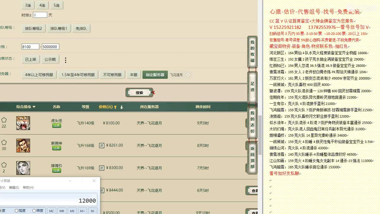This screenshot has height=214, width=380.
Task: Click 看号加好友私聊 red text in document
Action: pos(284,173)
